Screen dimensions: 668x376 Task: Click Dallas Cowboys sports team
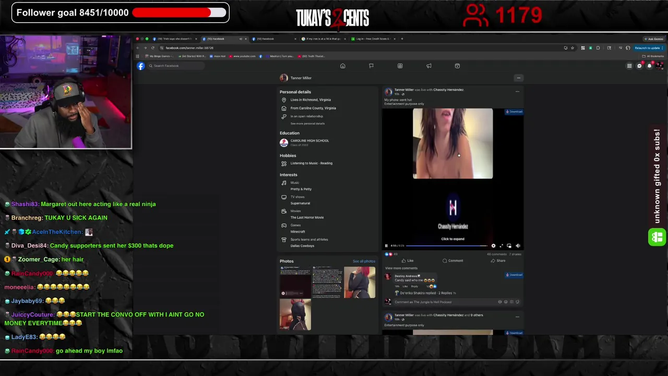(x=302, y=245)
